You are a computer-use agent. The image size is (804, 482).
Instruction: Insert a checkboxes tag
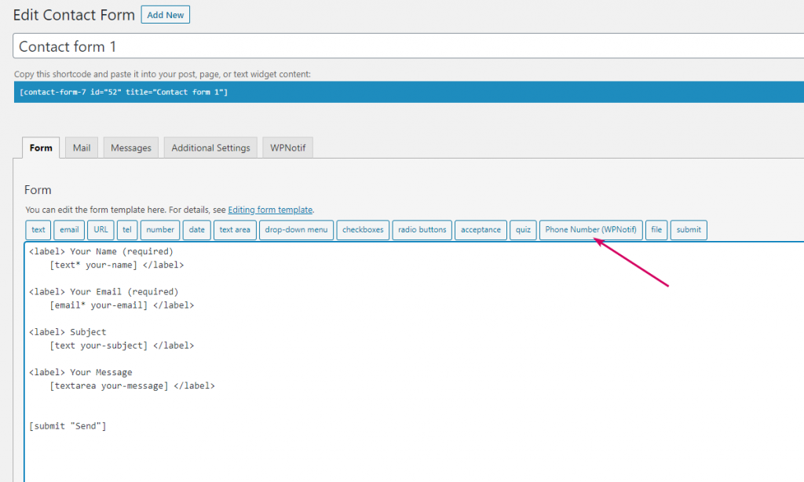coord(363,230)
